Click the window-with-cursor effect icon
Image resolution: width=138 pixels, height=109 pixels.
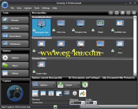point(51,93)
